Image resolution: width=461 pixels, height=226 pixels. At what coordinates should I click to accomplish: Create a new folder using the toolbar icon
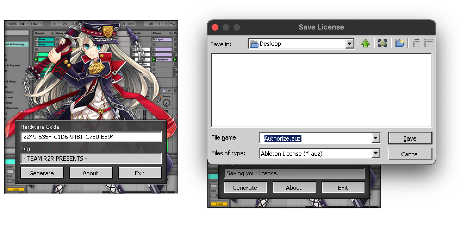tap(399, 43)
